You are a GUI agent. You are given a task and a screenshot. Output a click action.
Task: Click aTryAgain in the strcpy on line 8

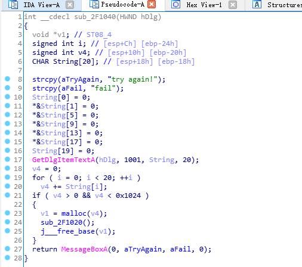point(80,79)
